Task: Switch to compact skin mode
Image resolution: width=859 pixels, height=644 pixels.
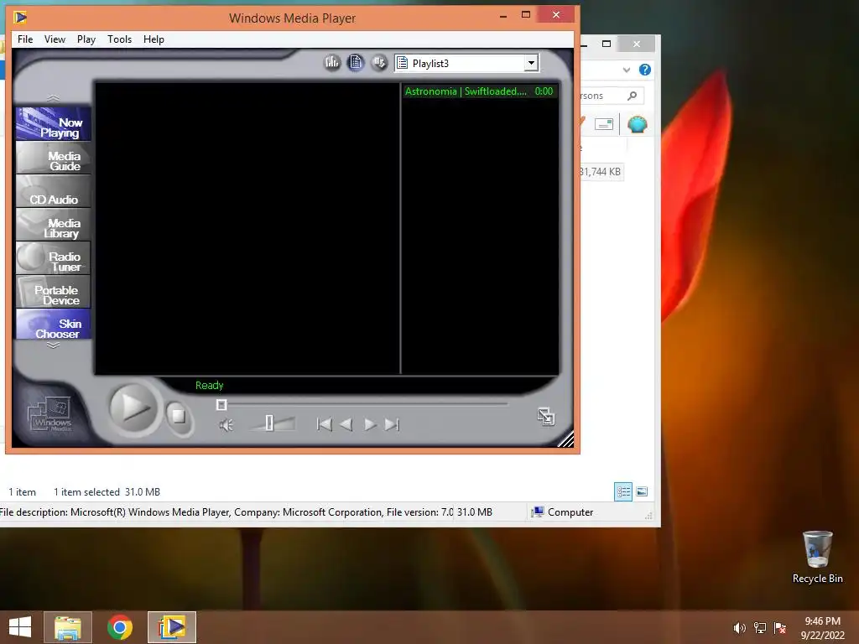Action: click(x=545, y=417)
